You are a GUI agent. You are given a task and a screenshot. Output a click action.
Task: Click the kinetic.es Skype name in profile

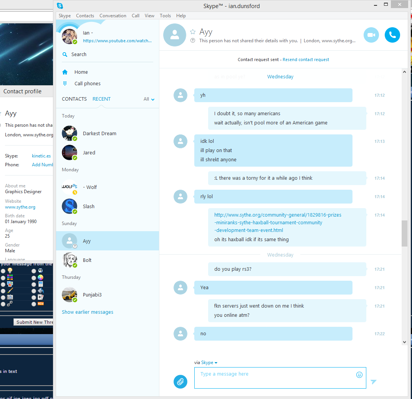point(41,156)
